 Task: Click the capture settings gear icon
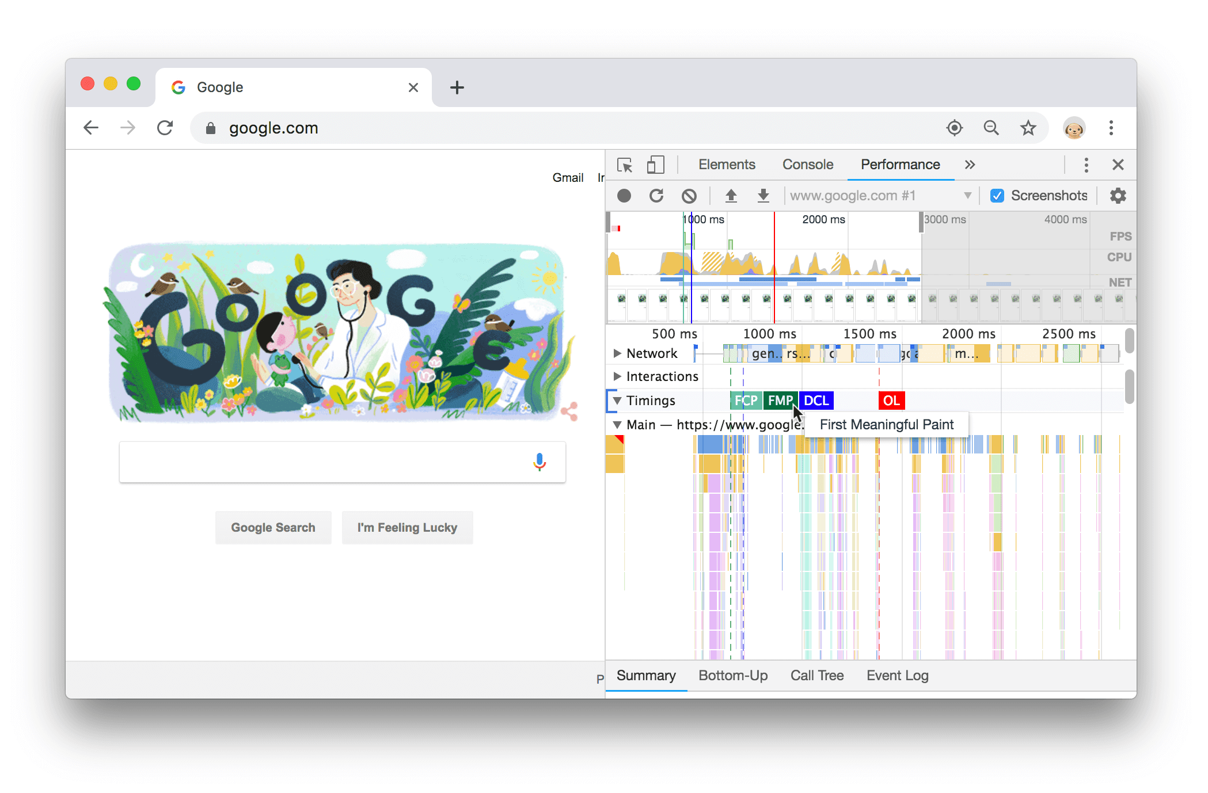(x=1118, y=196)
